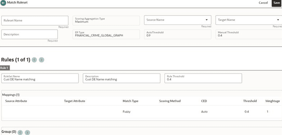Viewport: 282px width, 135px height.
Task: Click the Match Type column header
Action: 131,101
